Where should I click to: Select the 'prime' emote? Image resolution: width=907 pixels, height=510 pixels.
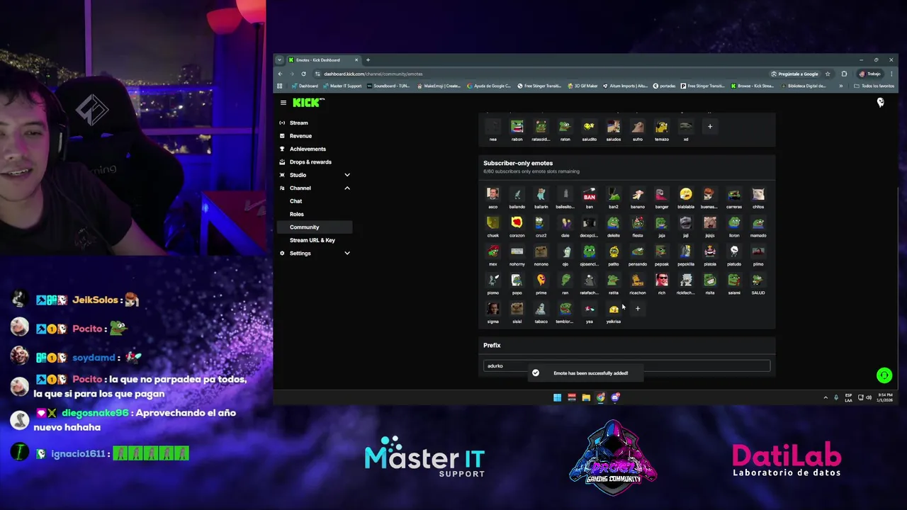click(x=541, y=280)
